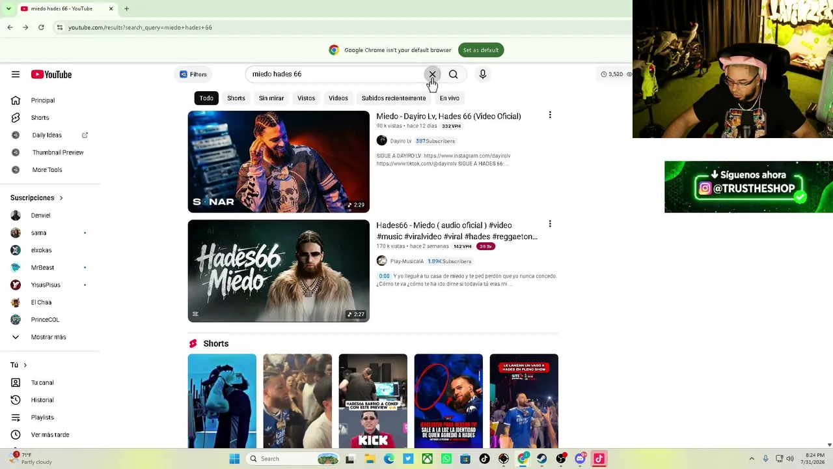833x469 pixels.
Task: Open the Short with the KICK logo
Action: tap(373, 401)
